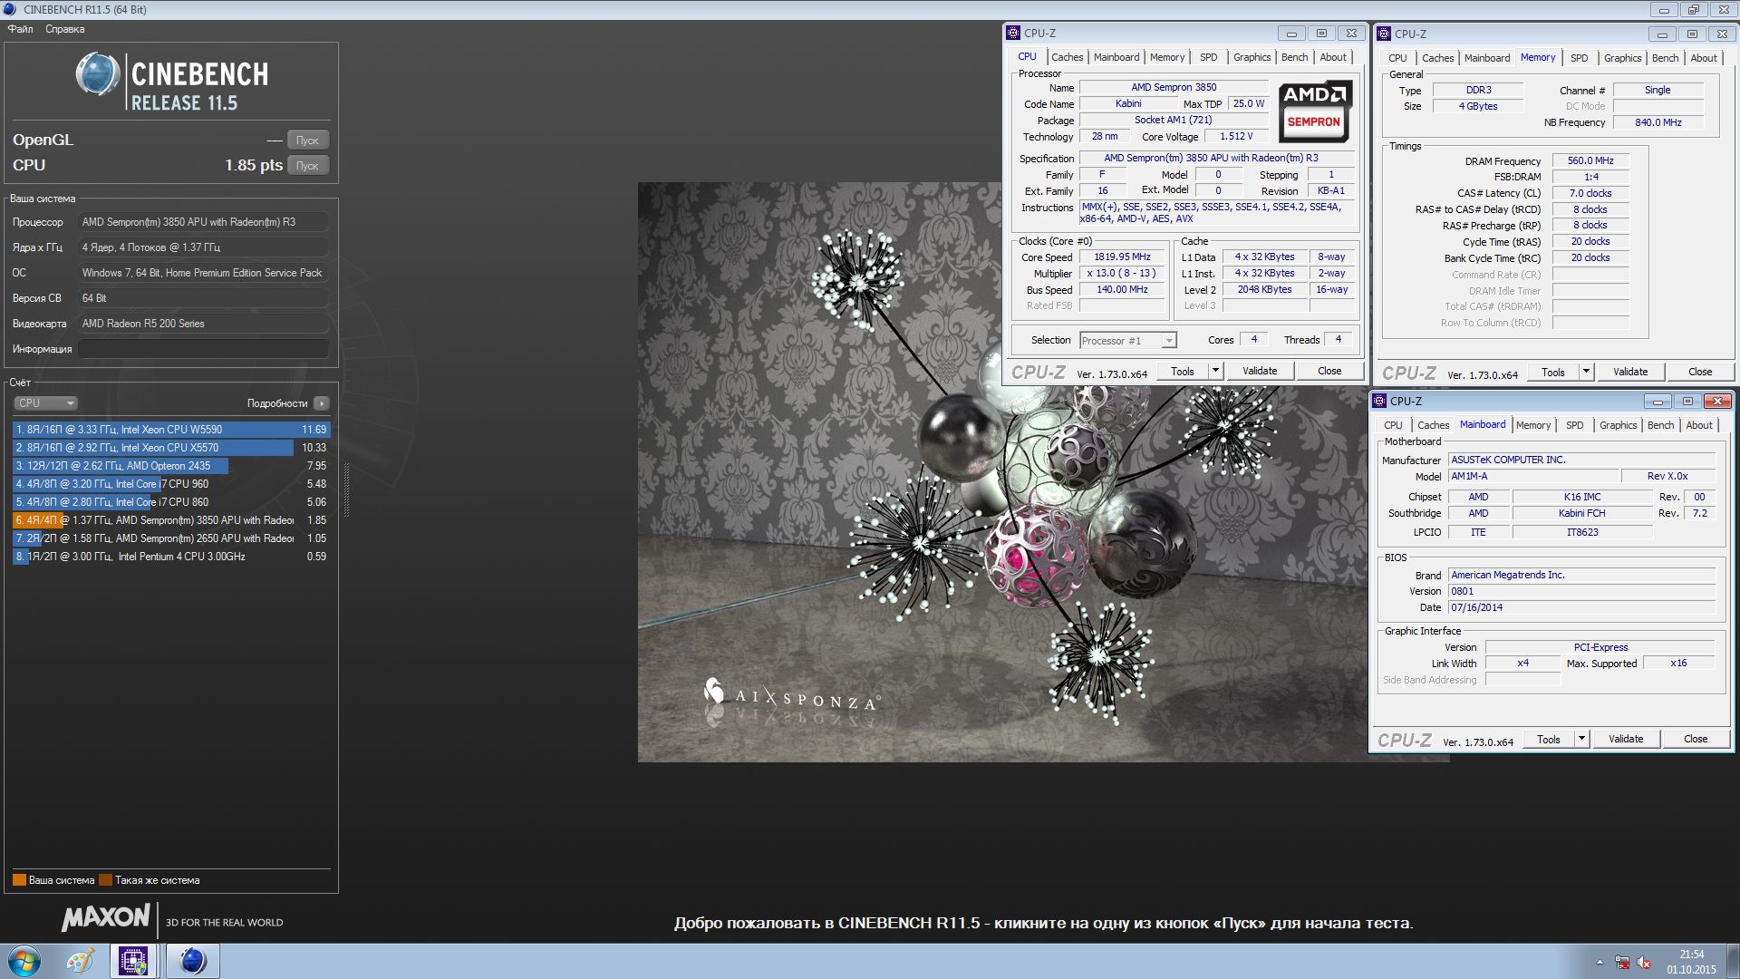Open Bench tab in Mainboard CPU-Z window
This screenshot has width=1740, height=979.
1660,425
